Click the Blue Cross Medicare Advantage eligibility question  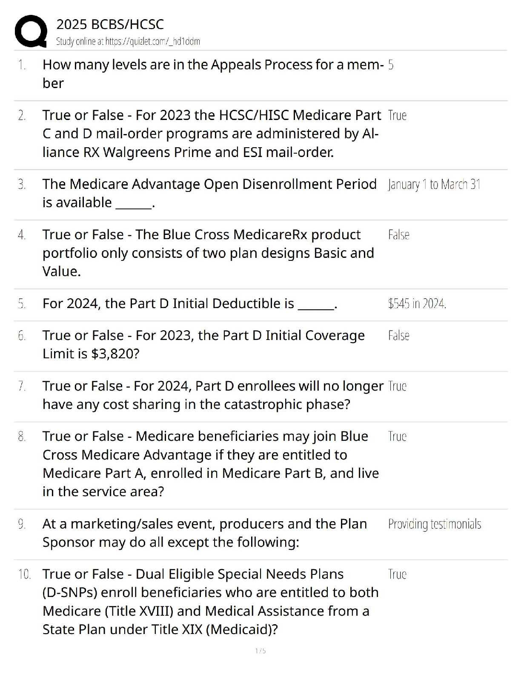(x=211, y=464)
